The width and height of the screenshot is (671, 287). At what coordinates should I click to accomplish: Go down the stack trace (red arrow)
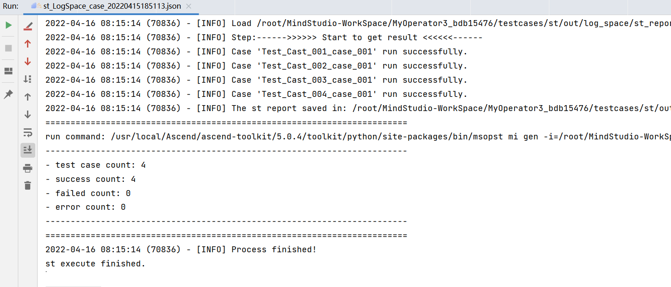28,61
